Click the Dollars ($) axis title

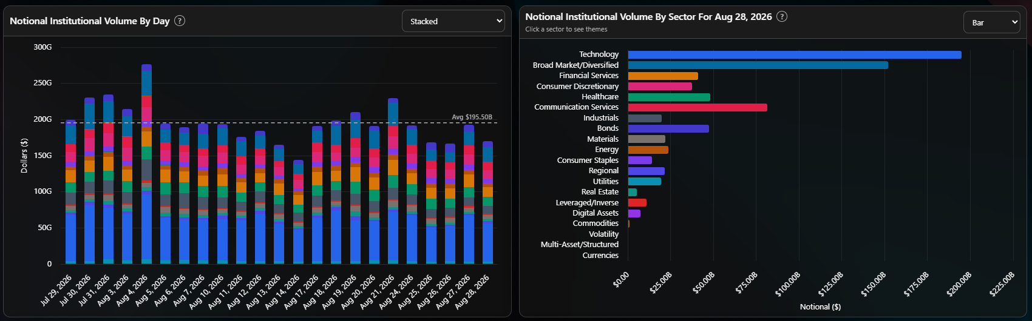24,156
